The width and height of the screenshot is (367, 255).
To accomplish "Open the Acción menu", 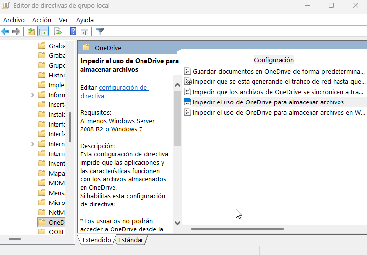I will 42,20.
